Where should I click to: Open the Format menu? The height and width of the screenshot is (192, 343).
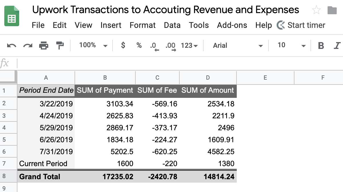click(x=143, y=25)
